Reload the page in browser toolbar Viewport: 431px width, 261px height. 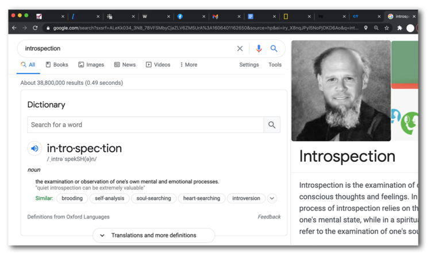click(x=35, y=28)
